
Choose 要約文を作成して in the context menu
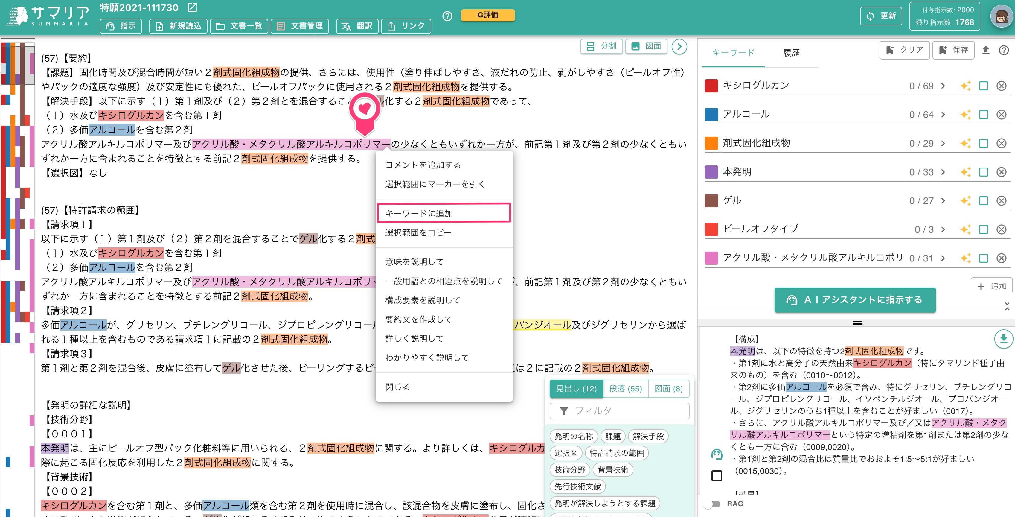tap(444, 319)
